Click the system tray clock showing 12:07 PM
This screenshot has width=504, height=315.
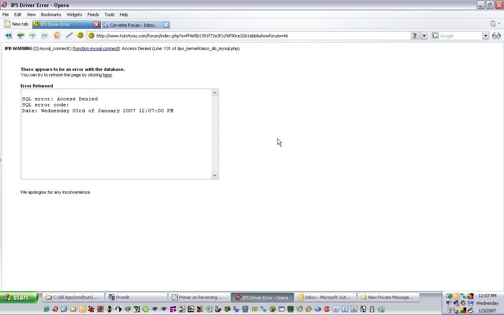pyautogui.click(x=487, y=296)
